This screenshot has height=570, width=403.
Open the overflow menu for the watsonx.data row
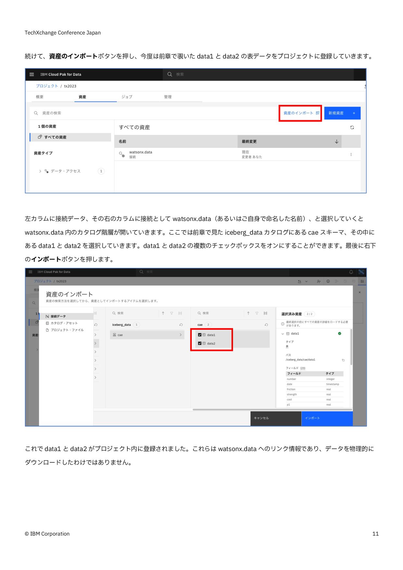351,155
